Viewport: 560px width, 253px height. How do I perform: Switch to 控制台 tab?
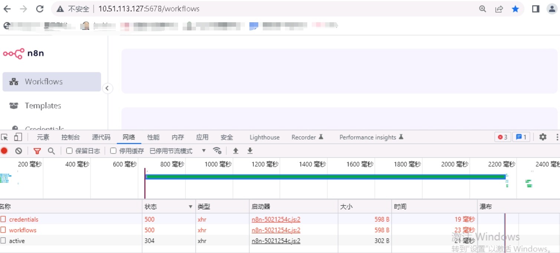pyautogui.click(x=71, y=137)
